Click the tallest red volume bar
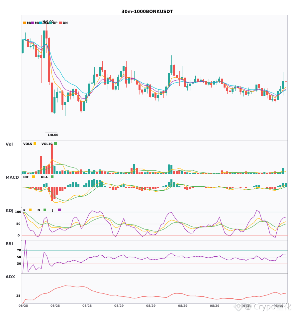The width and height of the screenshot is (294, 315). pos(52,159)
